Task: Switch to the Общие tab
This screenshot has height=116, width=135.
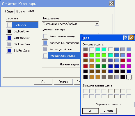Action: [9, 11]
